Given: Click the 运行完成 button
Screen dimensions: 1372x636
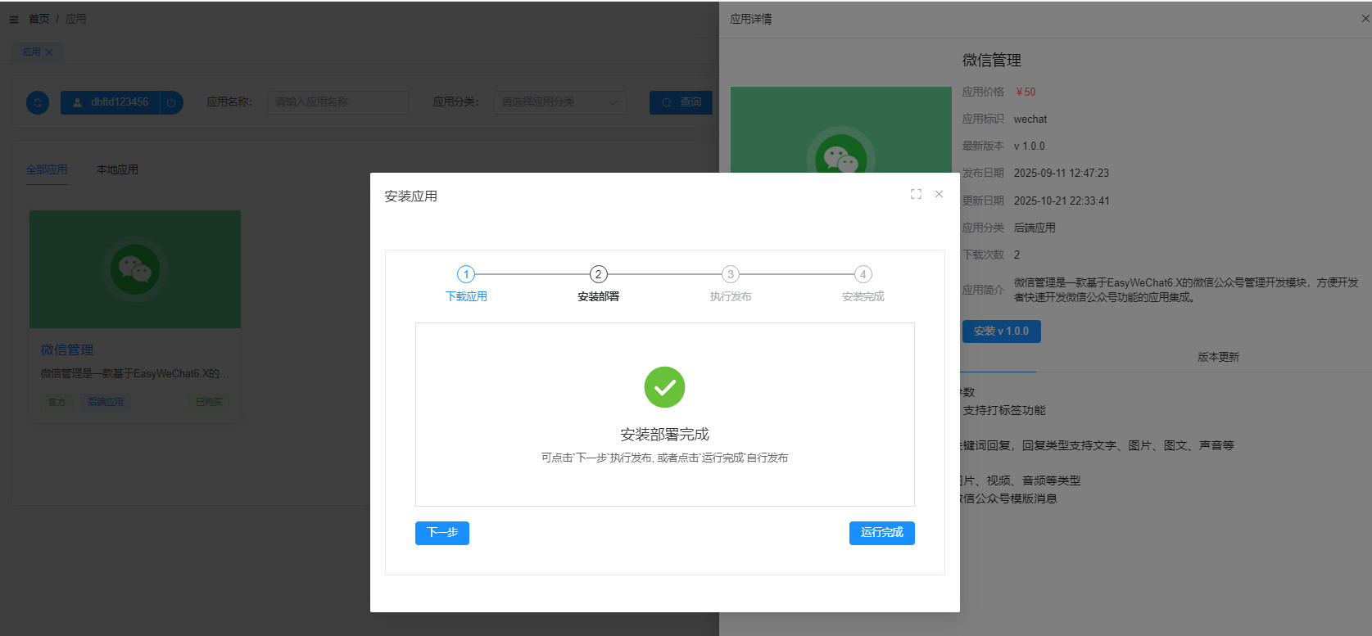Looking at the screenshot, I should [881, 533].
